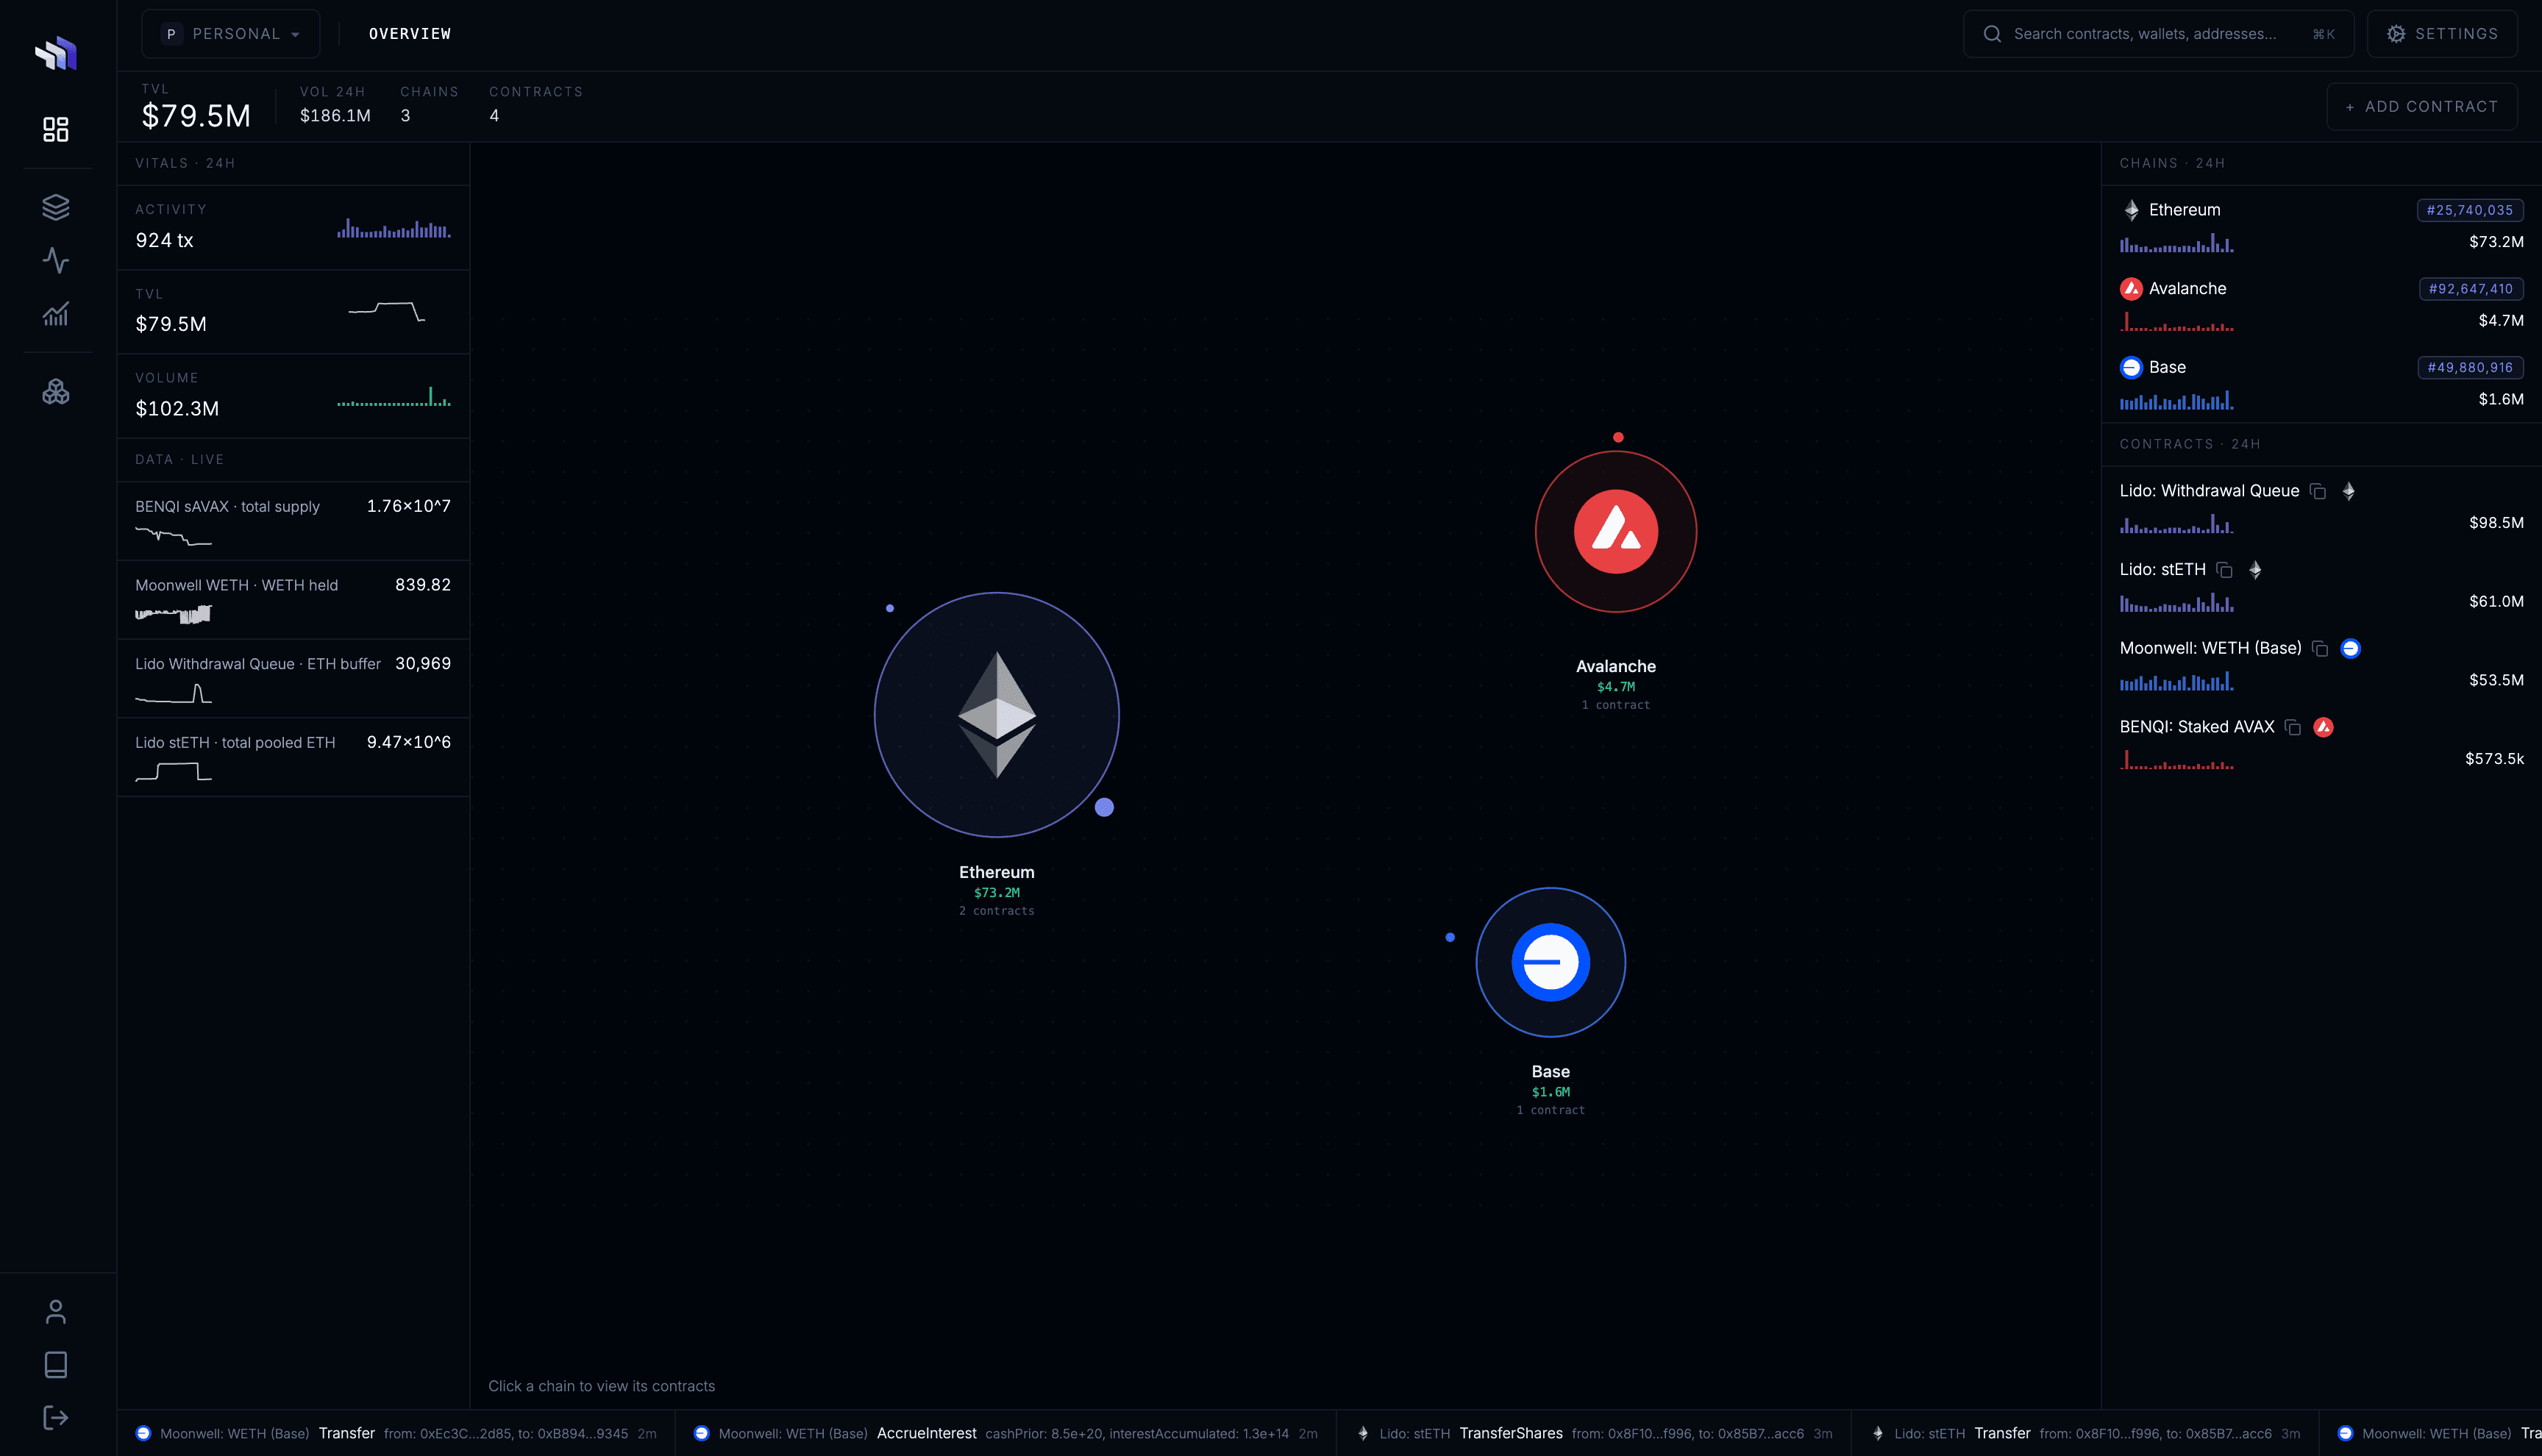Viewport: 2542px width, 1456px height.
Task: Click the Avalanche $4.7M label under node
Action: click(x=1616, y=687)
